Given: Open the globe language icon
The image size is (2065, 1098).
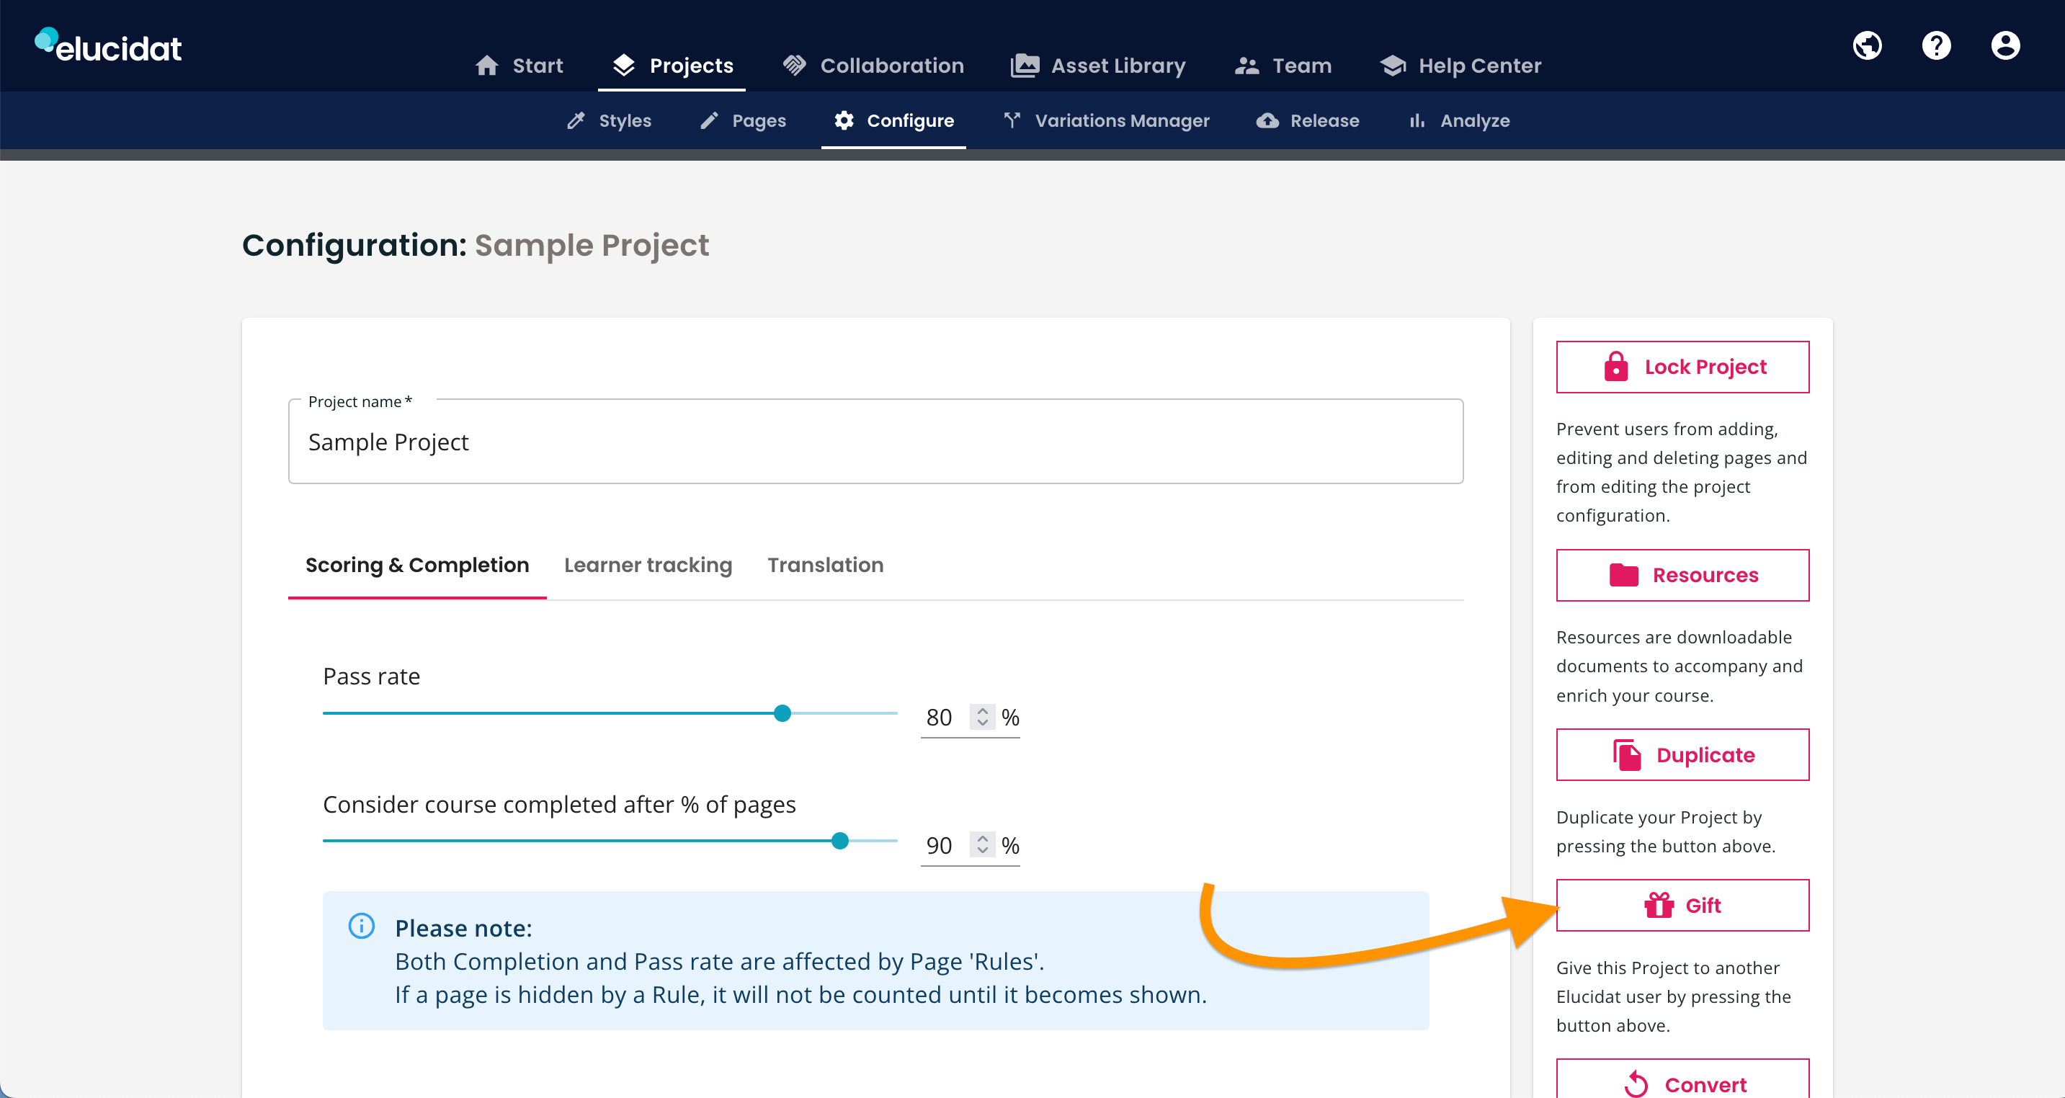Looking at the screenshot, I should pyautogui.click(x=1867, y=45).
